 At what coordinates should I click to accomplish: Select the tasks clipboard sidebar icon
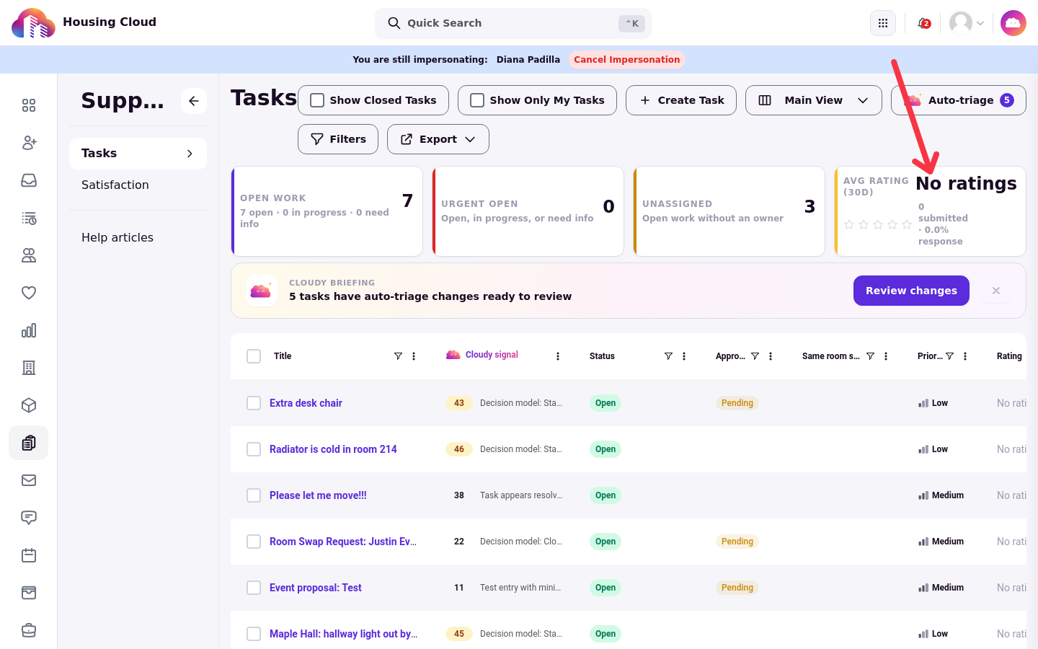point(29,443)
